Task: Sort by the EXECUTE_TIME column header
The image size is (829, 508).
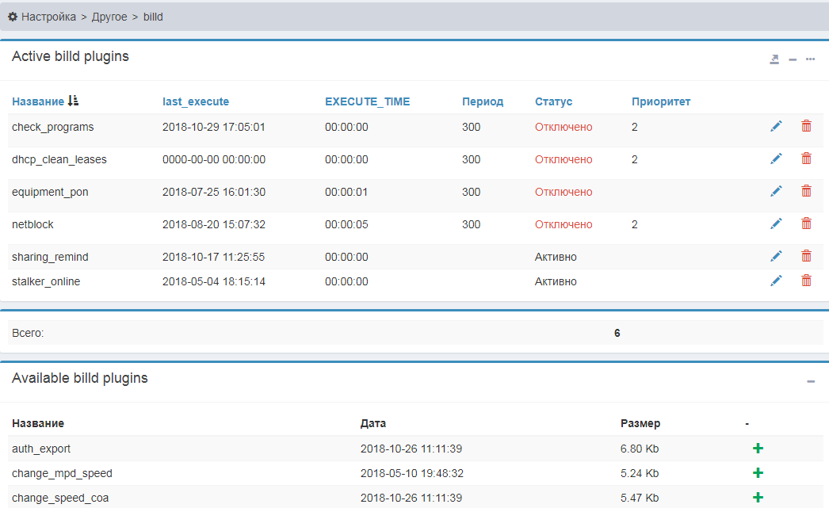Action: click(x=367, y=101)
